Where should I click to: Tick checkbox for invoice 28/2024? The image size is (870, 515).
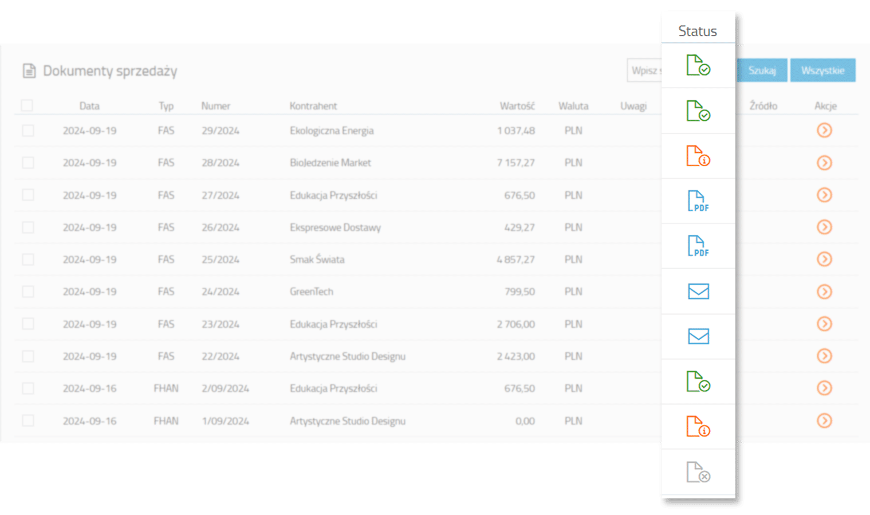pyautogui.click(x=27, y=163)
